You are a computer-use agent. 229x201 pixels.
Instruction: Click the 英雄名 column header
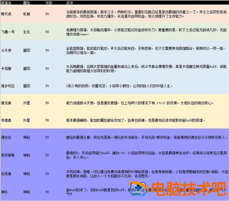[6, 3]
